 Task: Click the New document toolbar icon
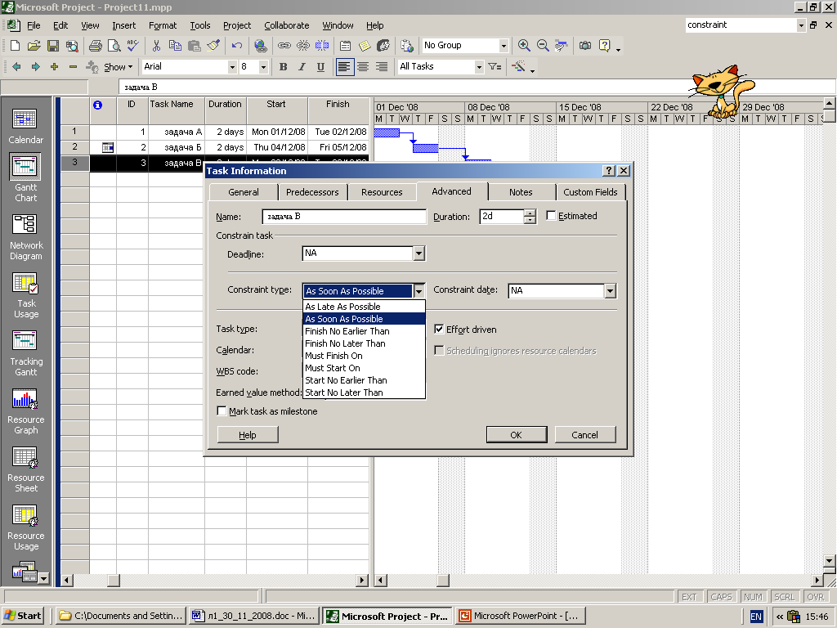tap(16, 46)
